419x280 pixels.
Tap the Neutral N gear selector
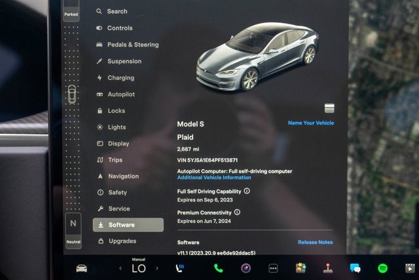point(73,230)
